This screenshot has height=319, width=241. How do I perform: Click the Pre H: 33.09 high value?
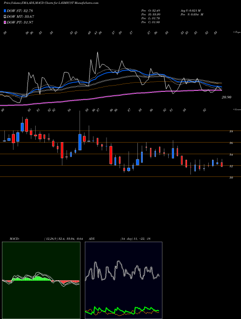click(x=151, y=14)
